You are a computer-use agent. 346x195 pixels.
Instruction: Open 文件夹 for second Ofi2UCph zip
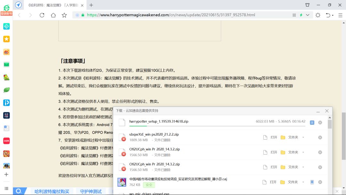click(x=289, y=167)
